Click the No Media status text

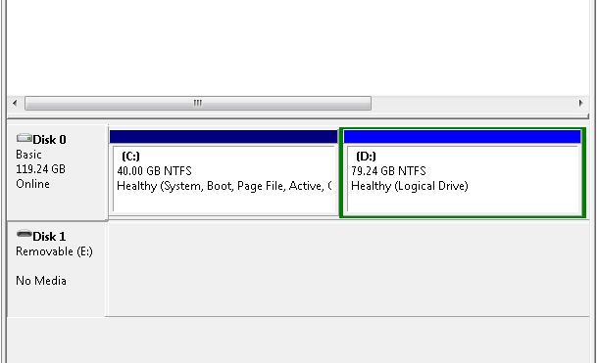(x=41, y=281)
